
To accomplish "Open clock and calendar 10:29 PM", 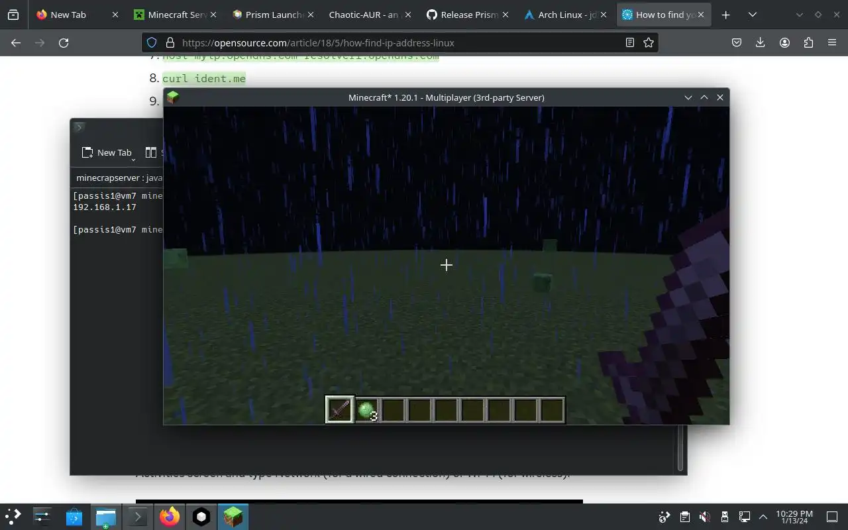I will [x=794, y=517].
